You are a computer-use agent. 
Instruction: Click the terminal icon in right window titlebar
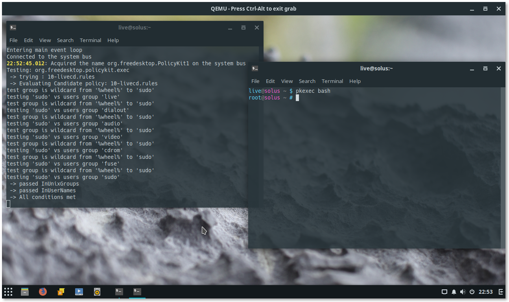click(x=255, y=68)
